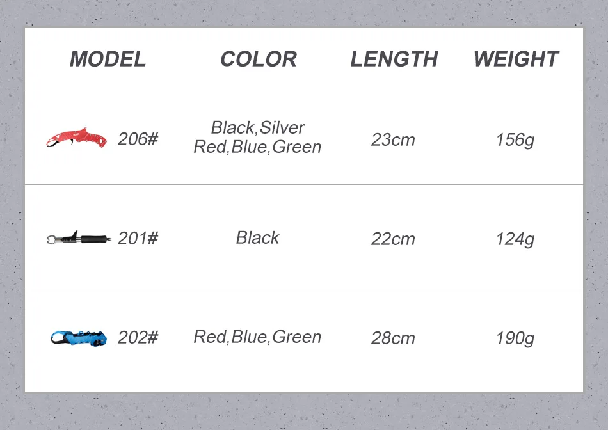This screenshot has height=430, width=608.
Task: Click the COLOR column header
Action: pos(258,59)
